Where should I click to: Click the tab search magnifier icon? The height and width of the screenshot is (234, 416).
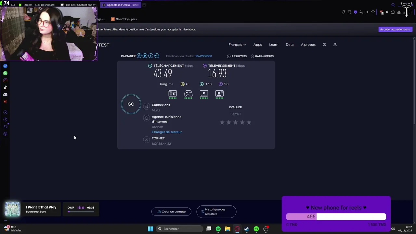[x=393, y=5]
